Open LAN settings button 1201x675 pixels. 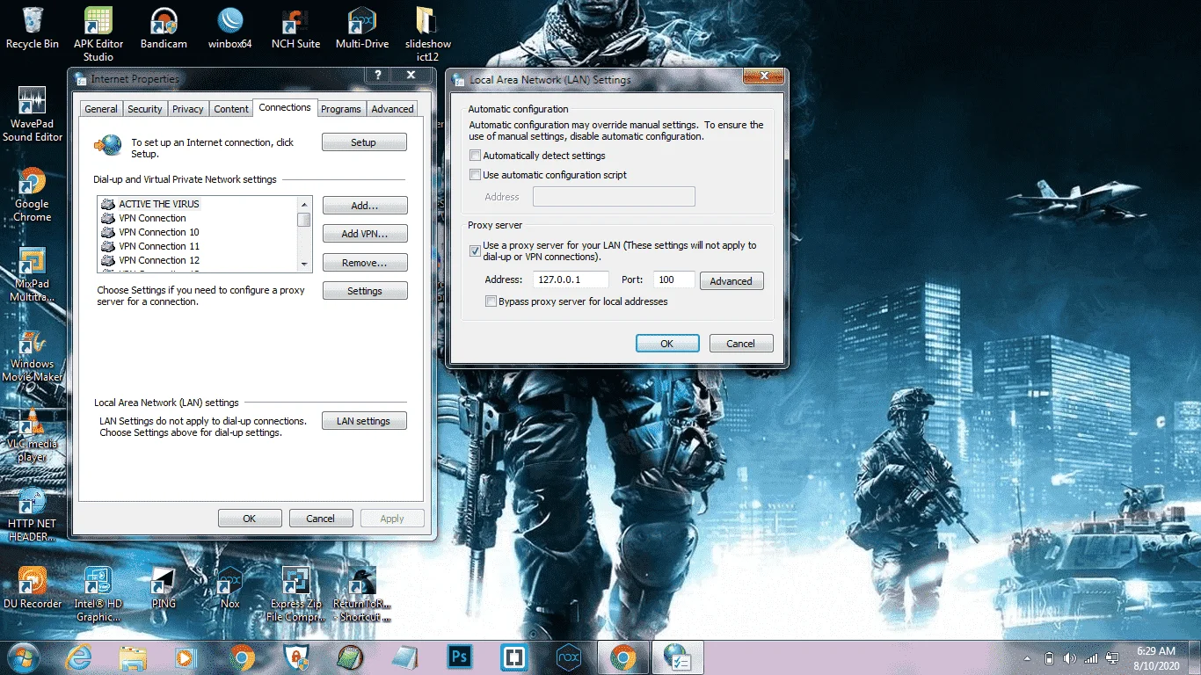pos(364,421)
